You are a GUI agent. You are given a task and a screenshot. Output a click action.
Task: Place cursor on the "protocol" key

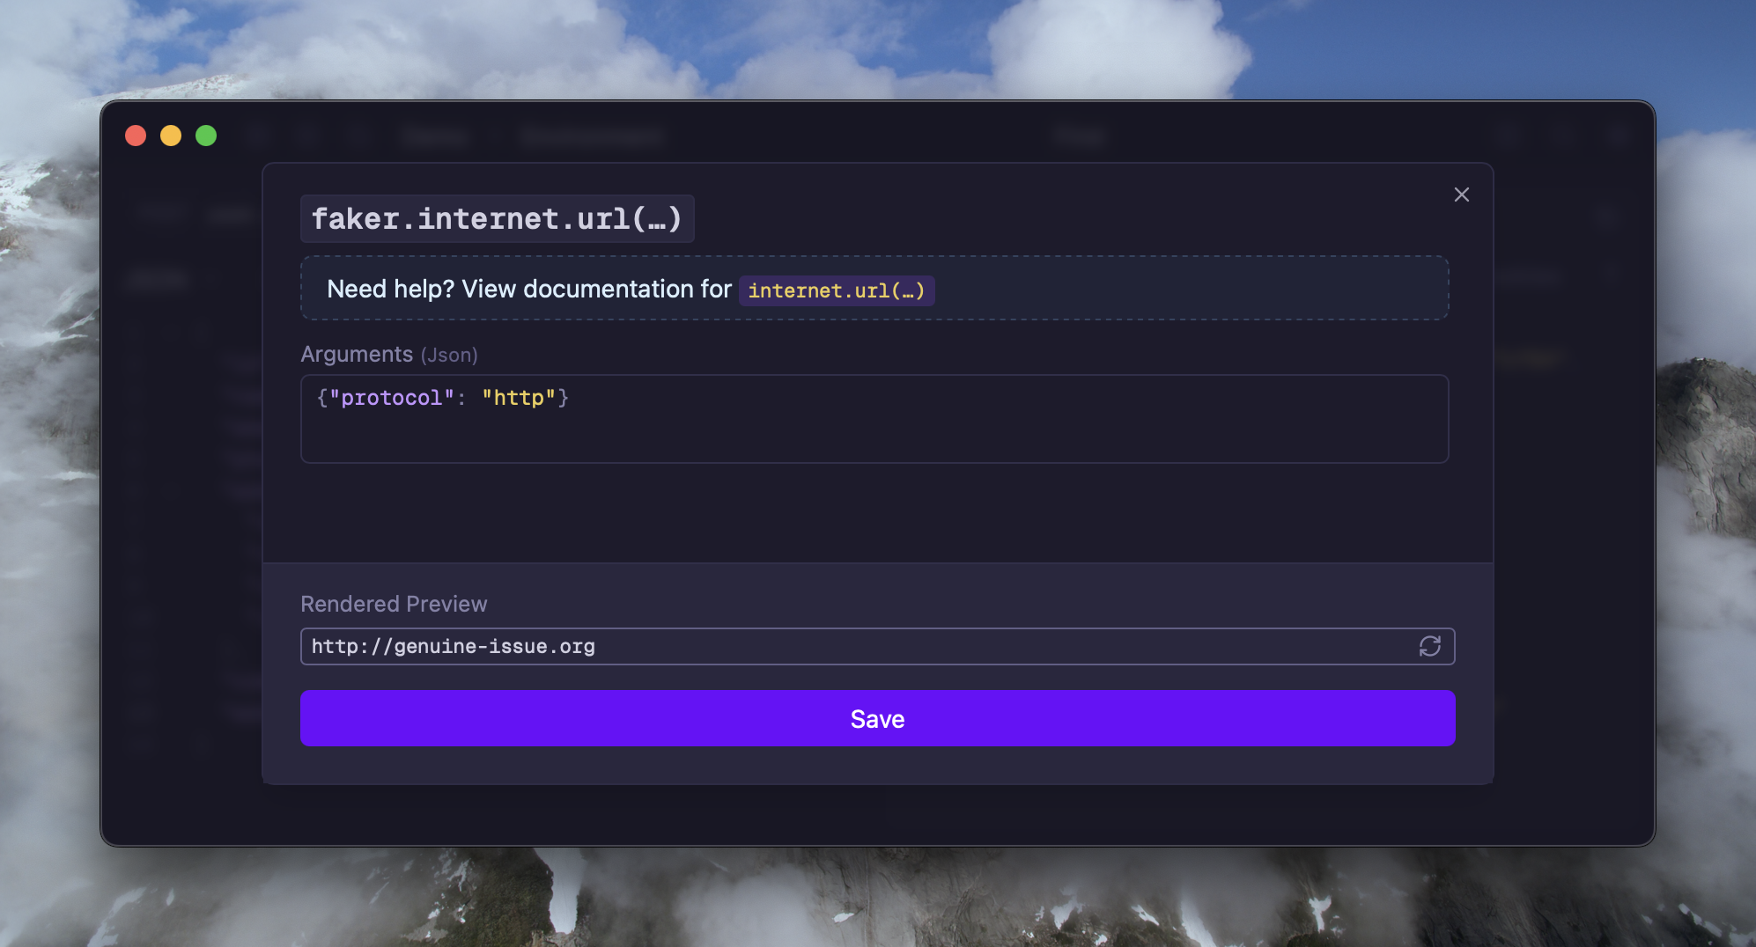coord(391,398)
